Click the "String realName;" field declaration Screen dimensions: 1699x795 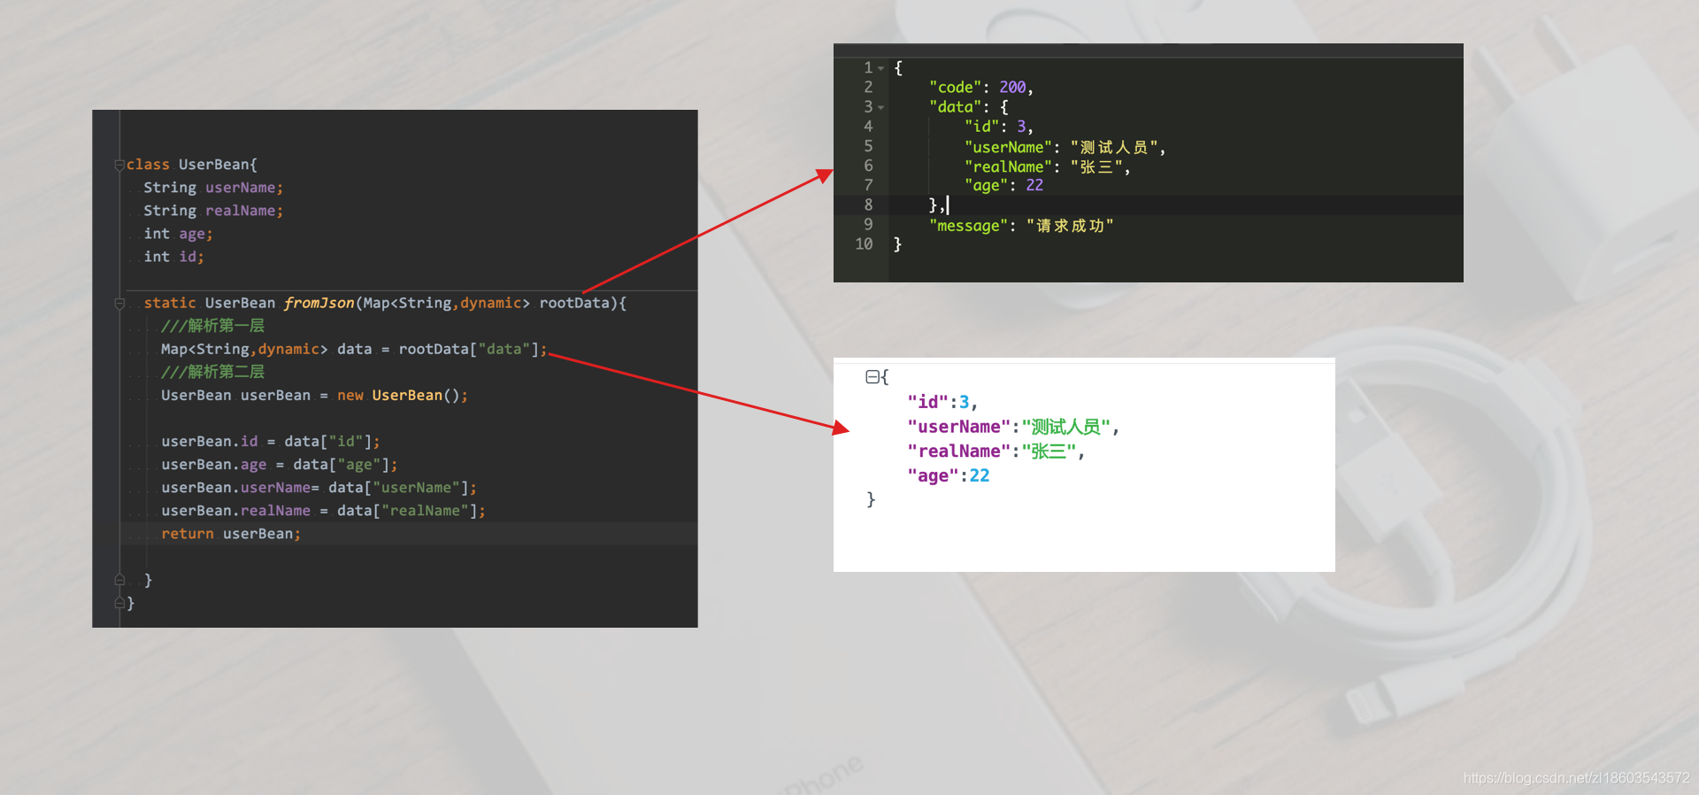[x=213, y=211]
